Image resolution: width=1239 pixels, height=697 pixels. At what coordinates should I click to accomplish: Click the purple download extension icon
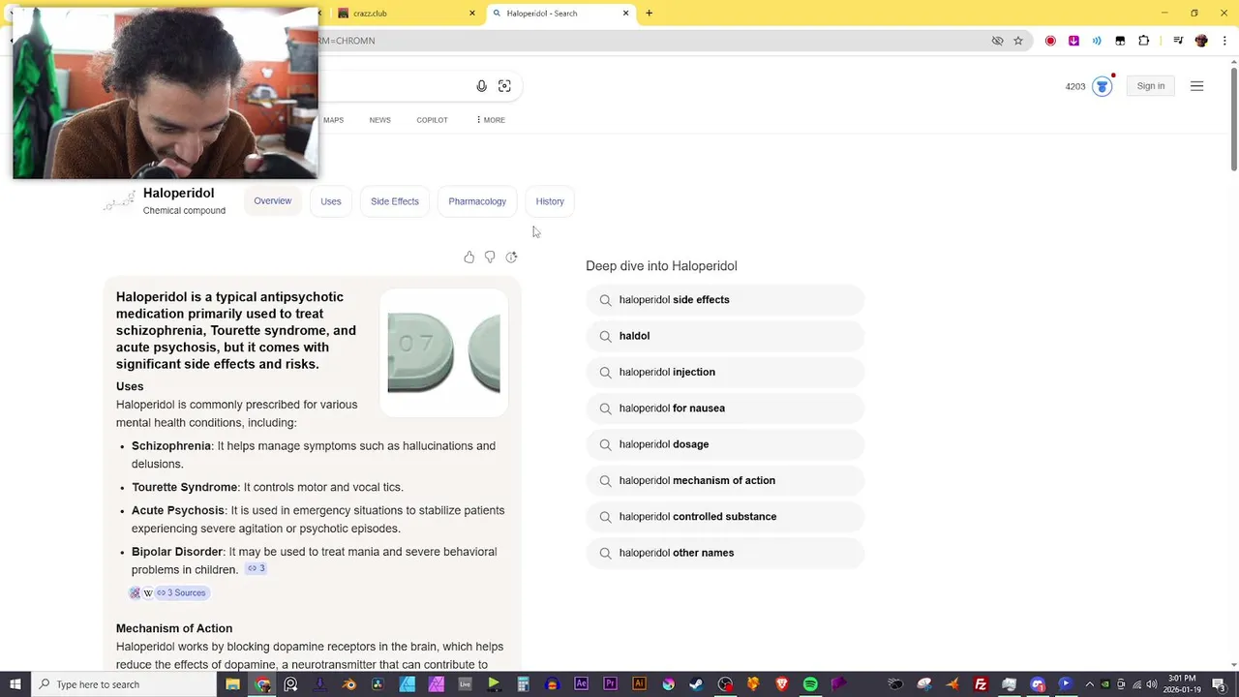coord(1073,41)
